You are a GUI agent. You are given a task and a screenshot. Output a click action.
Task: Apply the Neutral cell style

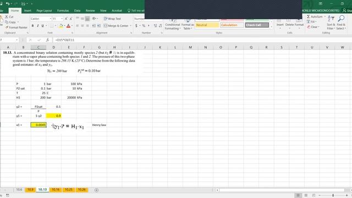[207, 25]
